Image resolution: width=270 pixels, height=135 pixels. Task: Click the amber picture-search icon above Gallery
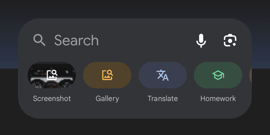pos(107,75)
